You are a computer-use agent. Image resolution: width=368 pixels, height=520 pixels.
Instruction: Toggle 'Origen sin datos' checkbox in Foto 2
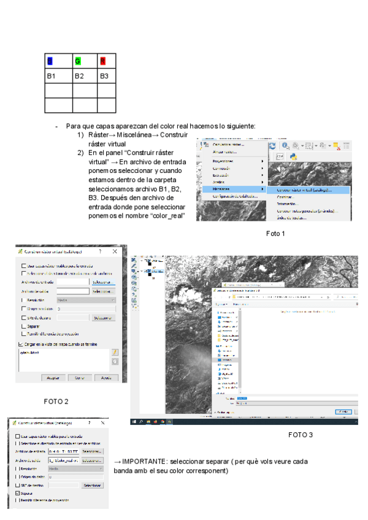tap(23, 309)
